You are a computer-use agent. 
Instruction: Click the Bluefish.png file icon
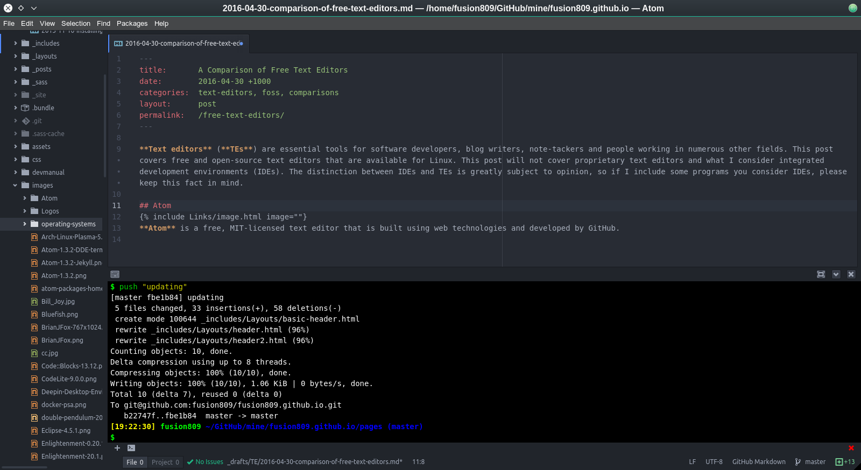pos(34,314)
